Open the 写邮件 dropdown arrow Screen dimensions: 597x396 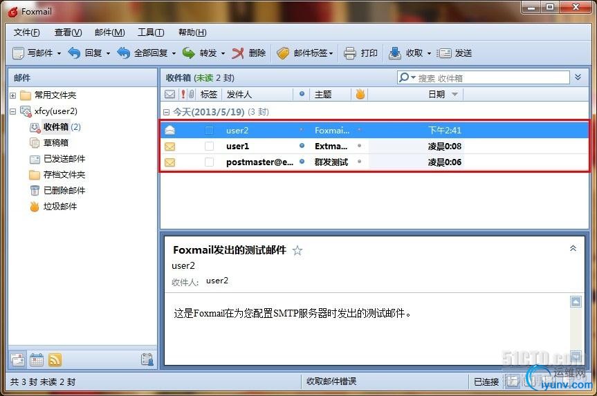pyautogui.click(x=59, y=54)
